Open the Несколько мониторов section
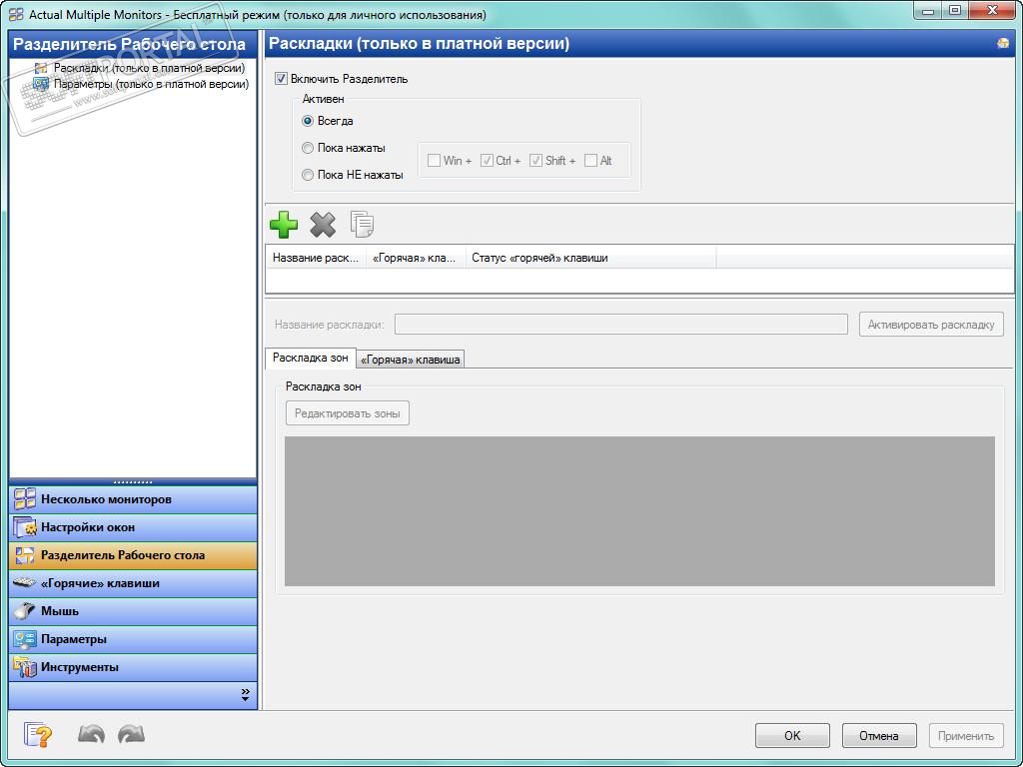This screenshot has height=767, width=1023. pyautogui.click(x=133, y=499)
